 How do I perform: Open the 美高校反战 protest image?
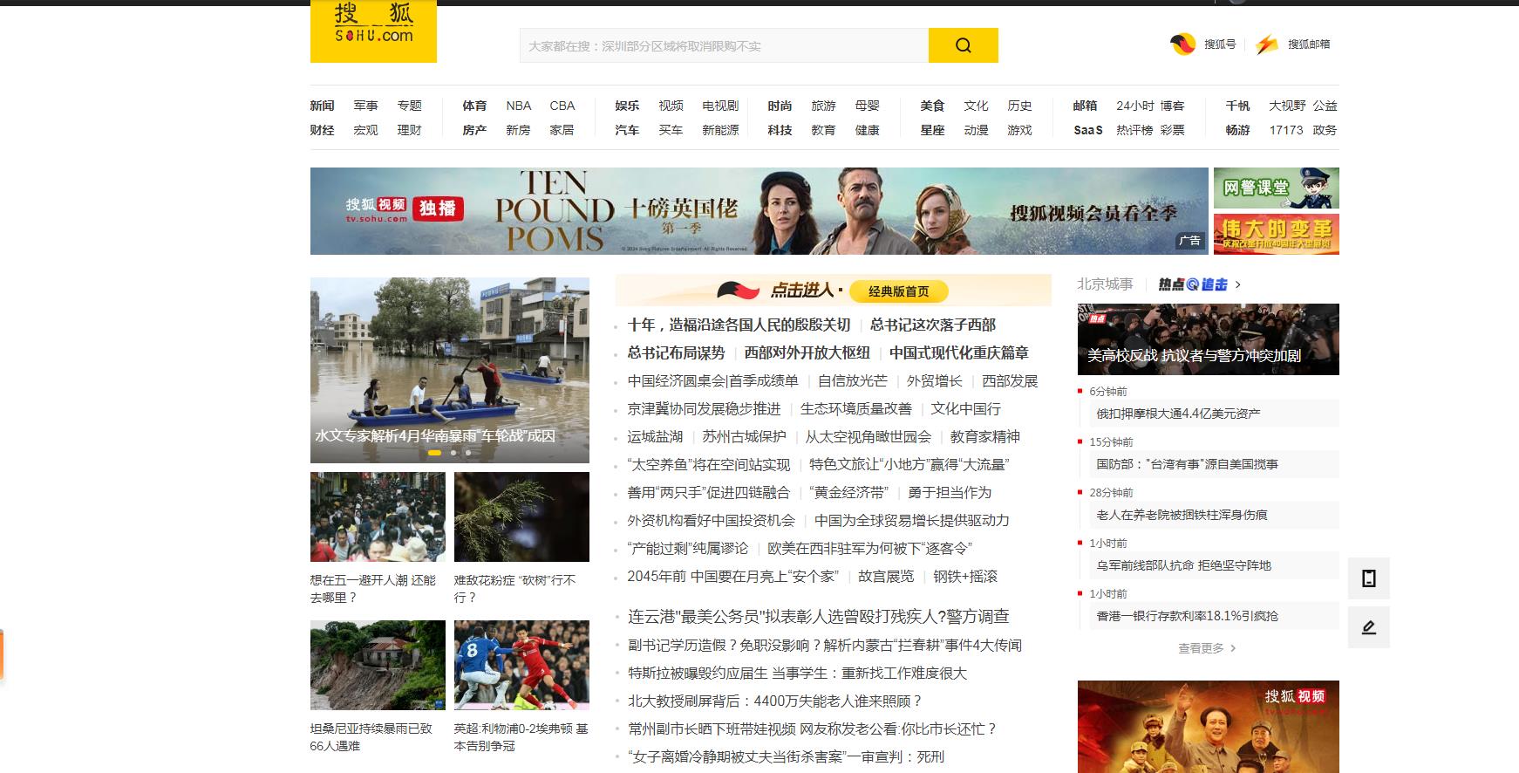point(1208,339)
